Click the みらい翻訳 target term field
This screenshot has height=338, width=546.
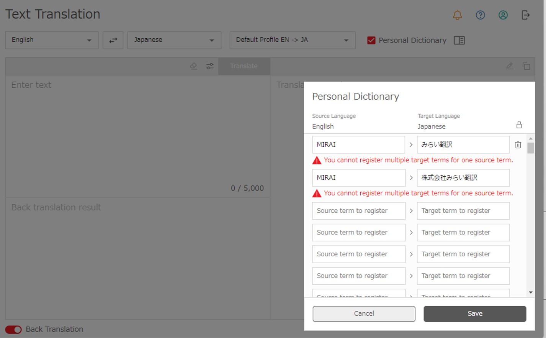(x=463, y=145)
